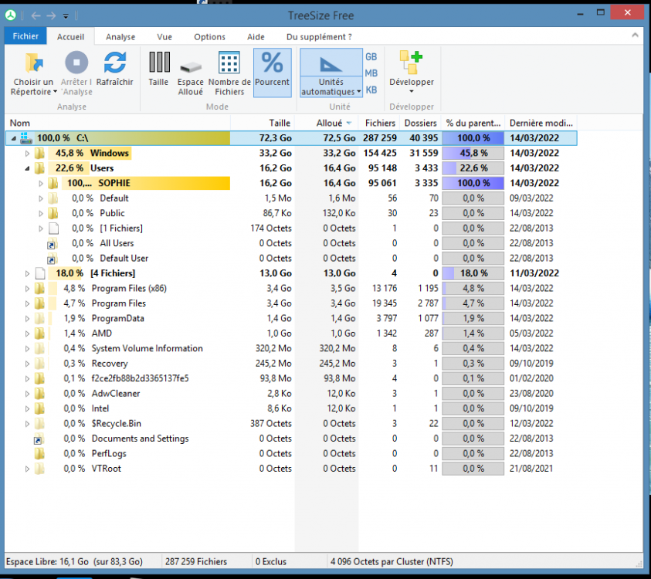This screenshot has width=651, height=579.
Task: Sort by the Taille column header
Action: pos(279,123)
